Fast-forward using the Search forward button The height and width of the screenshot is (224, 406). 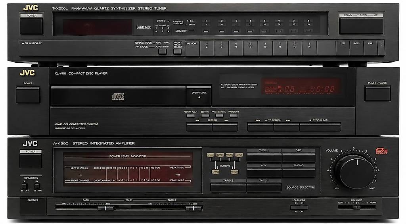click(225, 127)
